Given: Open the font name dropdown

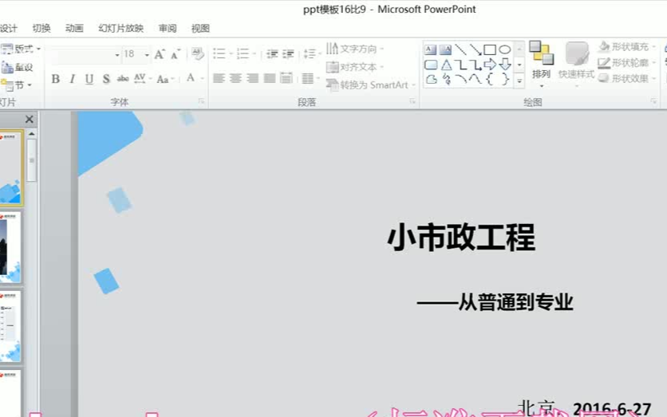Looking at the screenshot, I should pos(117,55).
